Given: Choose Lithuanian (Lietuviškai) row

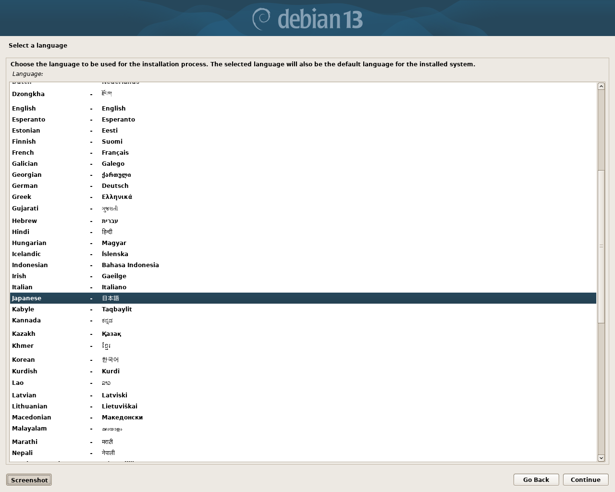Looking at the screenshot, I should point(303,406).
